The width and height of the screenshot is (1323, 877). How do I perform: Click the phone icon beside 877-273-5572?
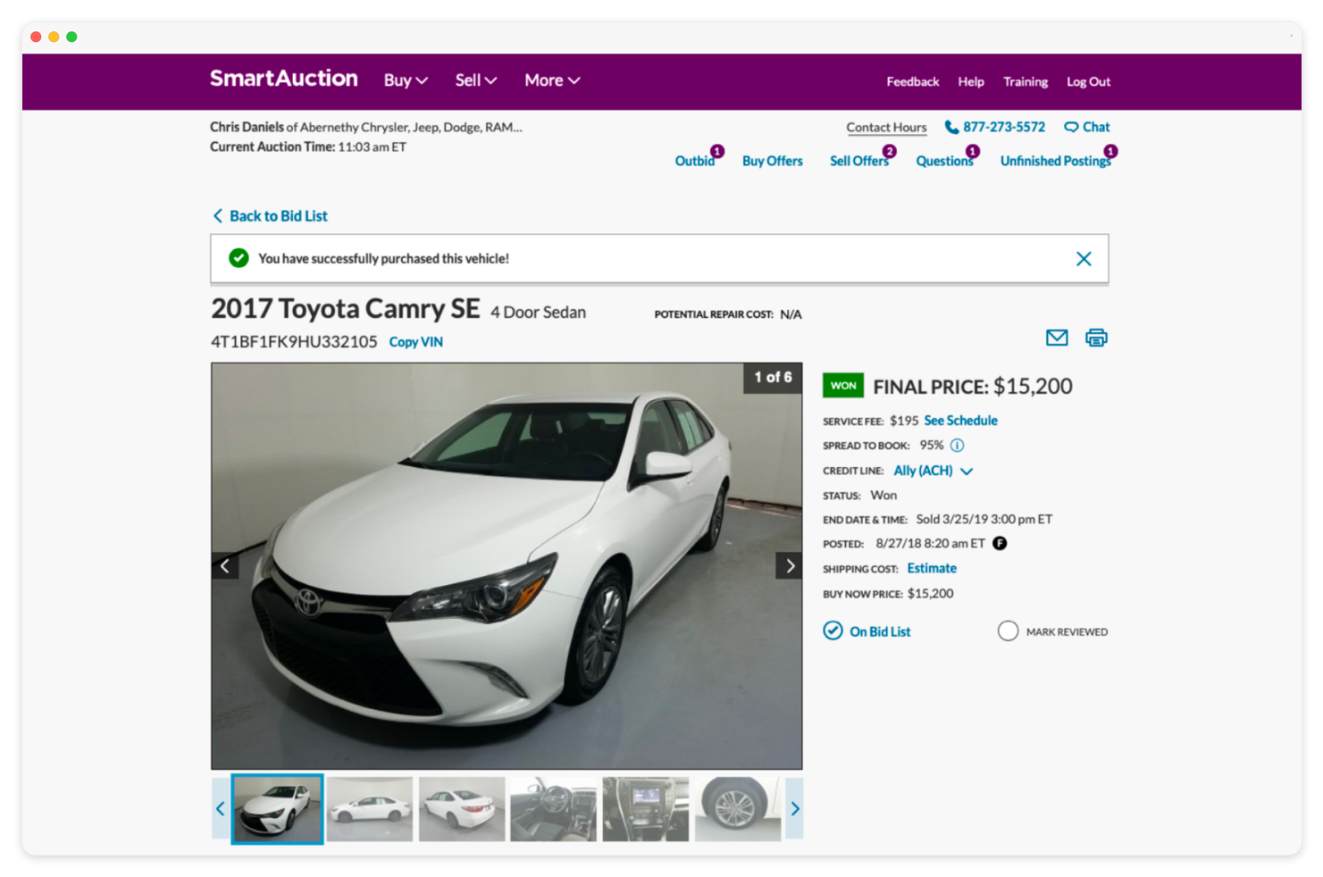pyautogui.click(x=951, y=128)
